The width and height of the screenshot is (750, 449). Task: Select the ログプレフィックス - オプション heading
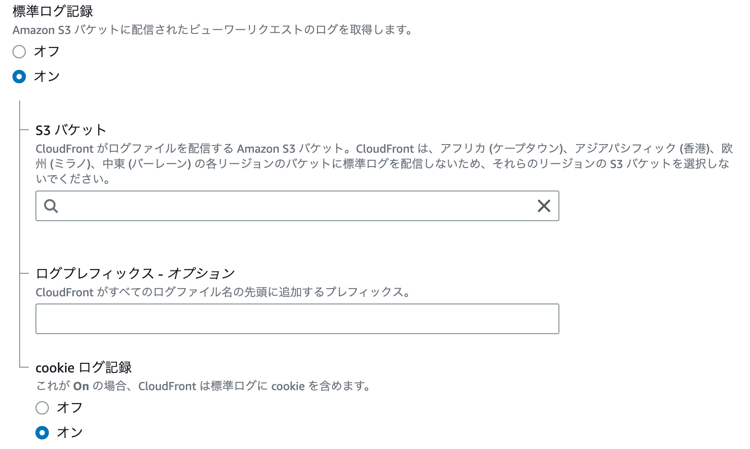pos(135,273)
